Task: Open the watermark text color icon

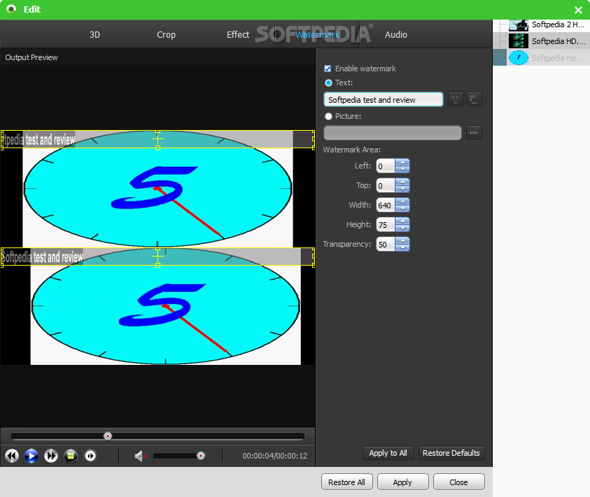Action: (x=474, y=99)
